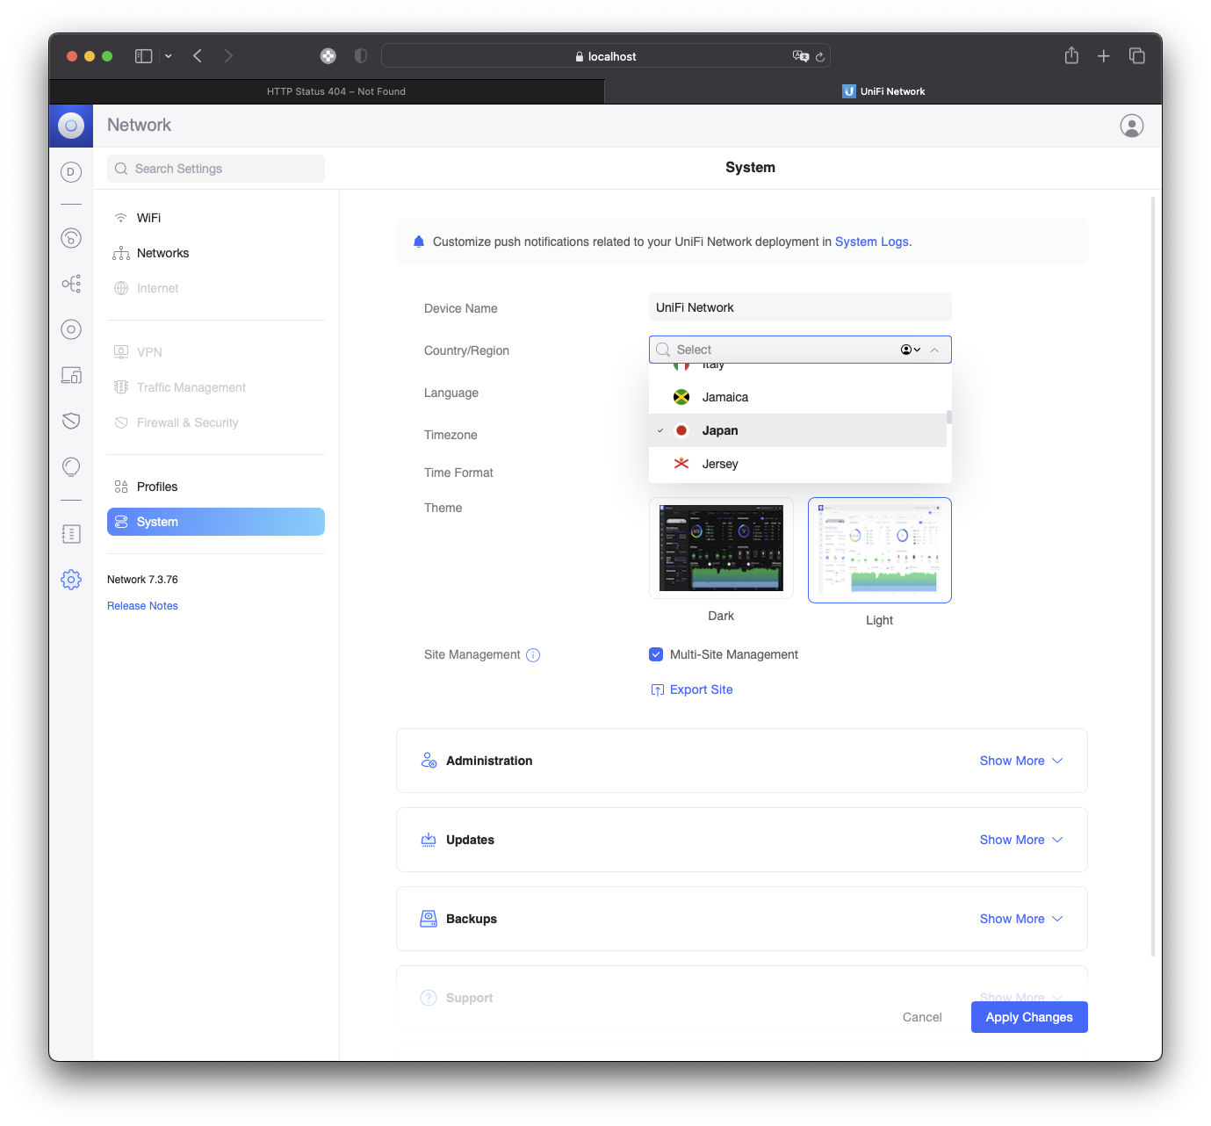Click the localhost address bar

click(606, 56)
